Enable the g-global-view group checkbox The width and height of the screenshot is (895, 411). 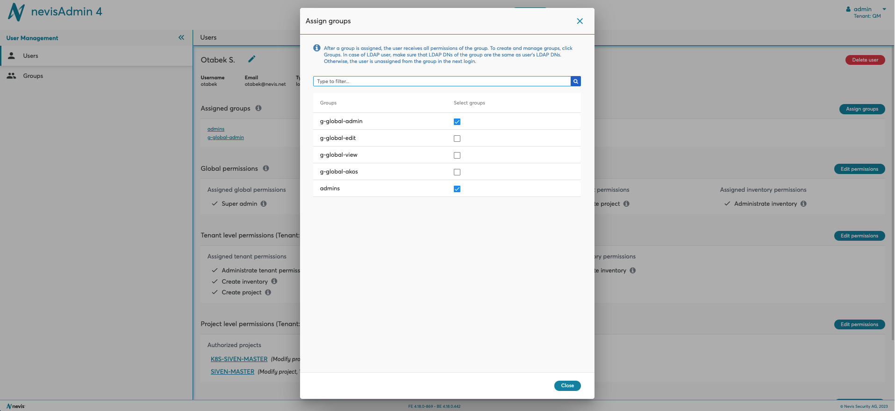tap(457, 155)
